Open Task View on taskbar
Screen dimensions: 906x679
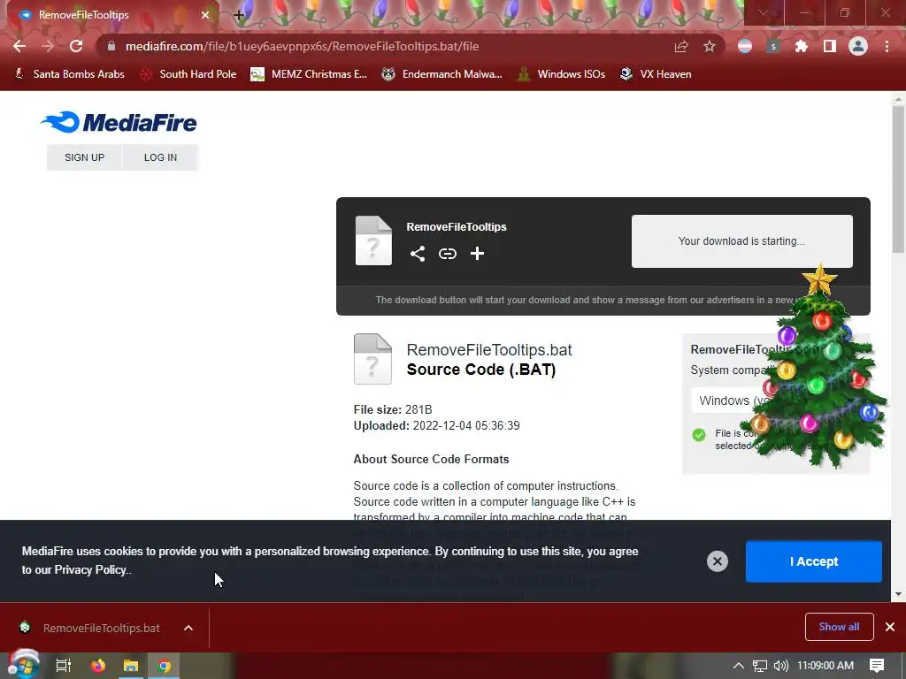point(63,666)
